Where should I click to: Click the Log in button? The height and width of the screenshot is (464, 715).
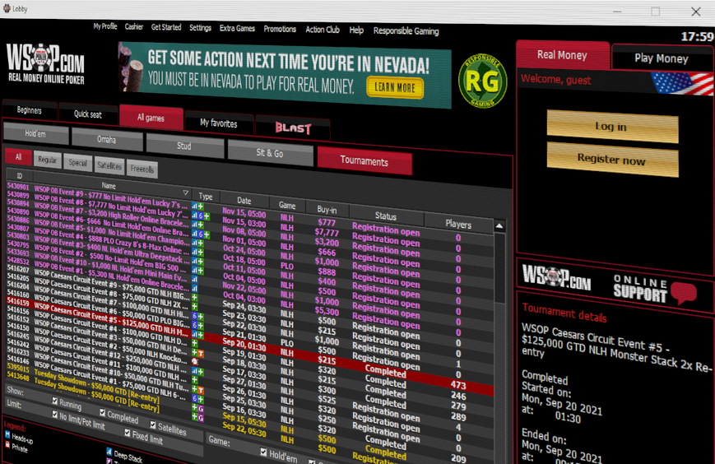tap(611, 126)
